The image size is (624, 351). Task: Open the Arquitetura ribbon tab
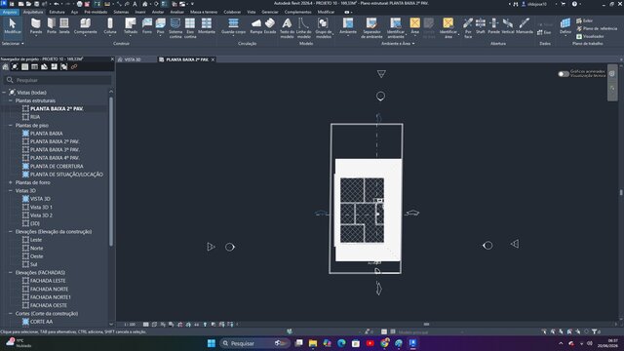coord(33,12)
